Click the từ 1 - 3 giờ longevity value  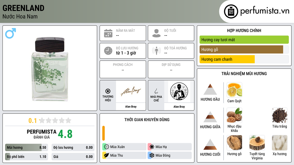(126, 53)
